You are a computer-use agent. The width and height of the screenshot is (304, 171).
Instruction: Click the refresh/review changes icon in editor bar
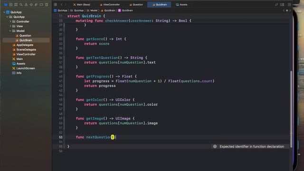tap(276, 4)
